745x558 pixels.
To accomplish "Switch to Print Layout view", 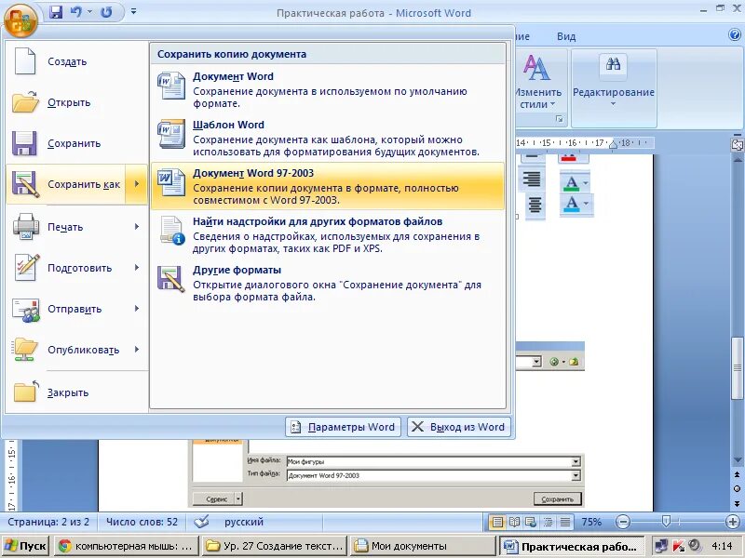I will 497,523.
